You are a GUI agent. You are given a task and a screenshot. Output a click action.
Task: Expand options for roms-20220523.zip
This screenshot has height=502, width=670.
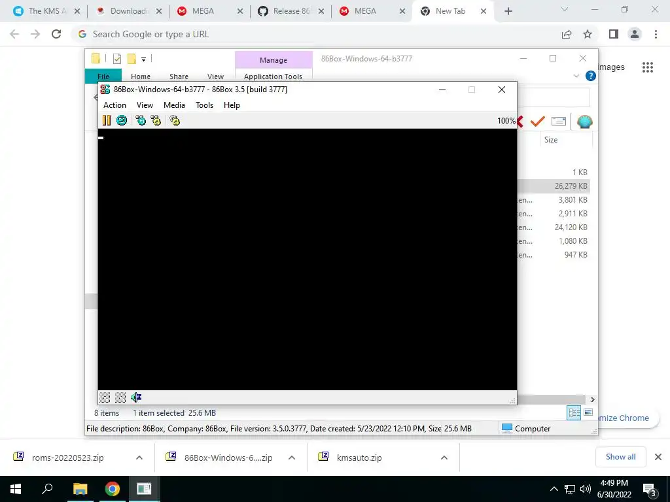(x=139, y=458)
